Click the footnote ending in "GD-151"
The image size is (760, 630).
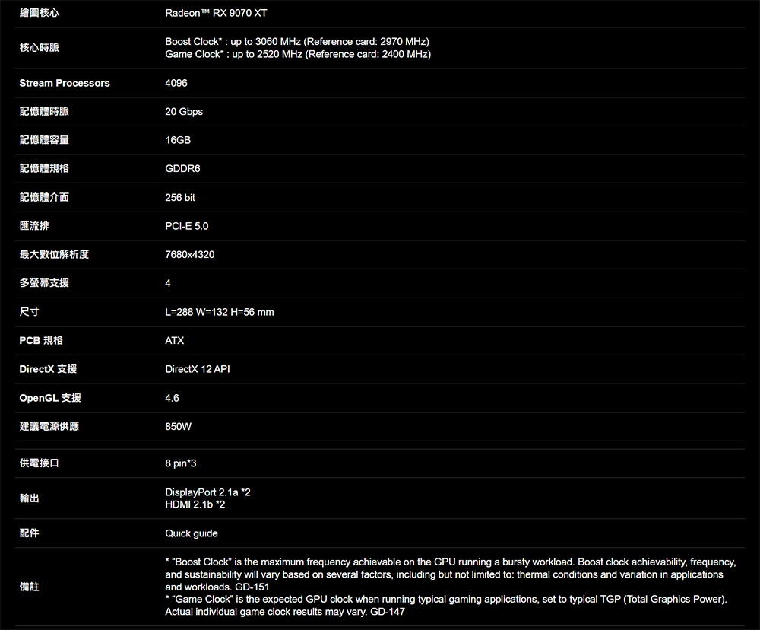point(451,574)
